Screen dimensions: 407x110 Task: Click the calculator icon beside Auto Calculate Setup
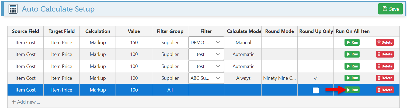tap(13, 9)
